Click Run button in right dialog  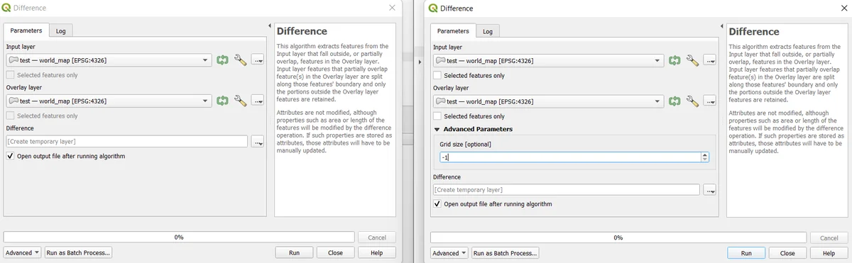(746, 253)
